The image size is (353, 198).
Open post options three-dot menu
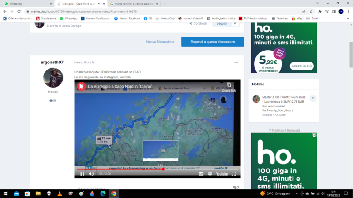[236, 62]
